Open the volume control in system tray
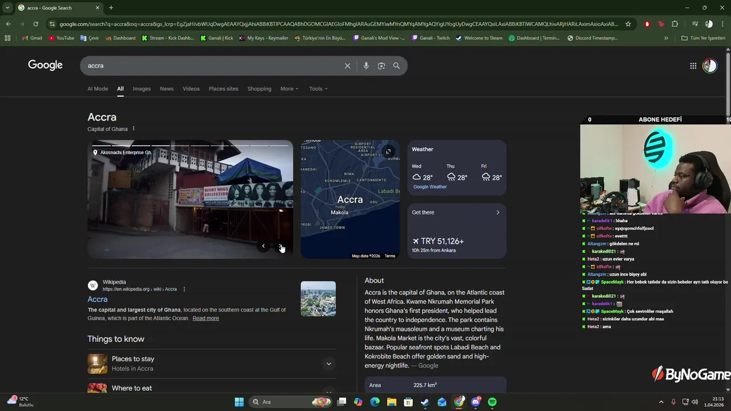 (x=695, y=402)
